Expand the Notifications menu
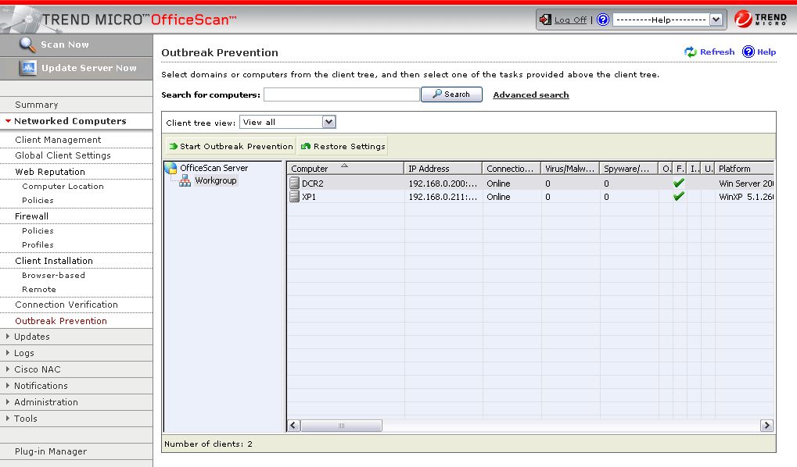The height and width of the screenshot is (467, 797). (8, 385)
